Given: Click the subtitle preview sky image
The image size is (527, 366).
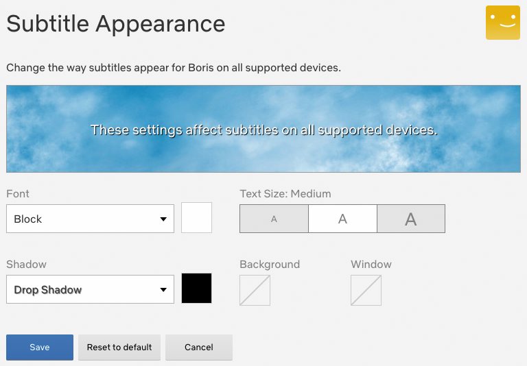Looking at the screenshot, I should [263, 129].
